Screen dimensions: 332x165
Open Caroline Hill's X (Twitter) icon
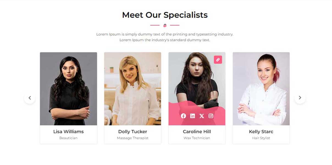(x=202, y=116)
